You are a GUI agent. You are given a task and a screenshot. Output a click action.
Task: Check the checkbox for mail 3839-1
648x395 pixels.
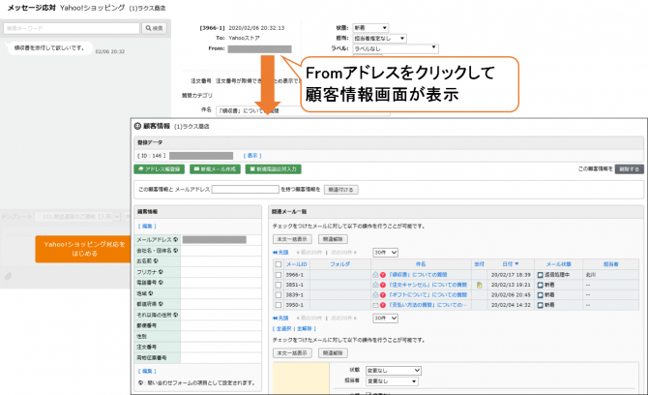(279, 295)
